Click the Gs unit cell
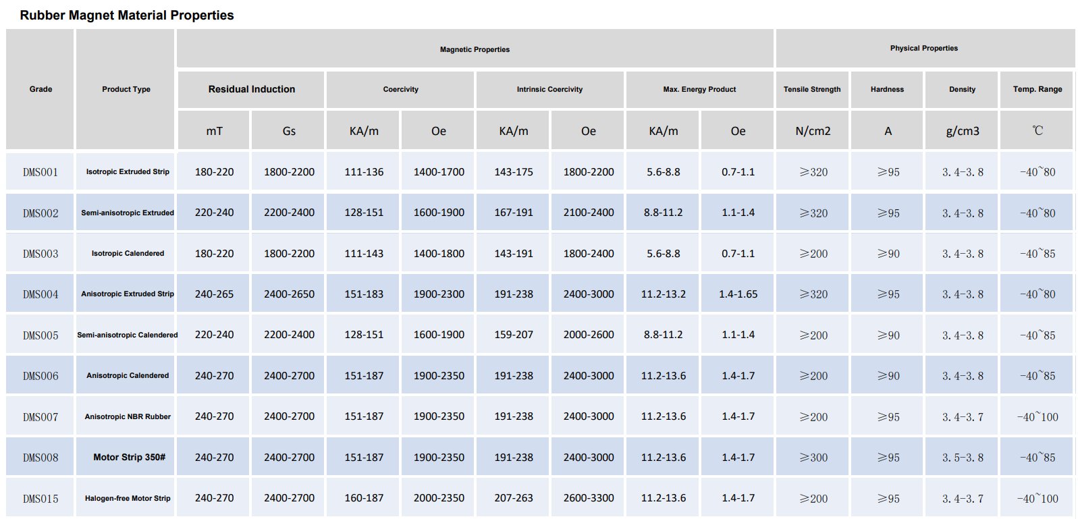The height and width of the screenshot is (519, 1078). (289, 131)
